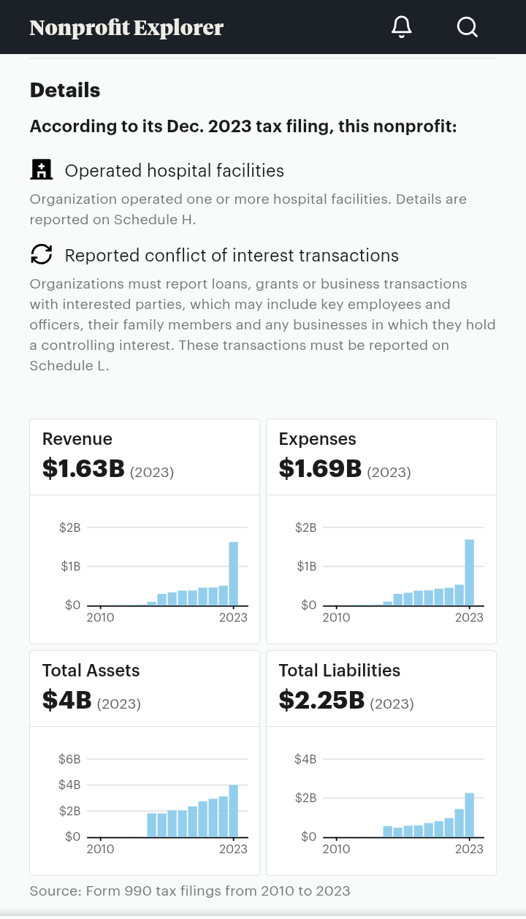The width and height of the screenshot is (526, 919).
Task: Click the 2023 bar in Total Assets chart
Action: click(234, 810)
